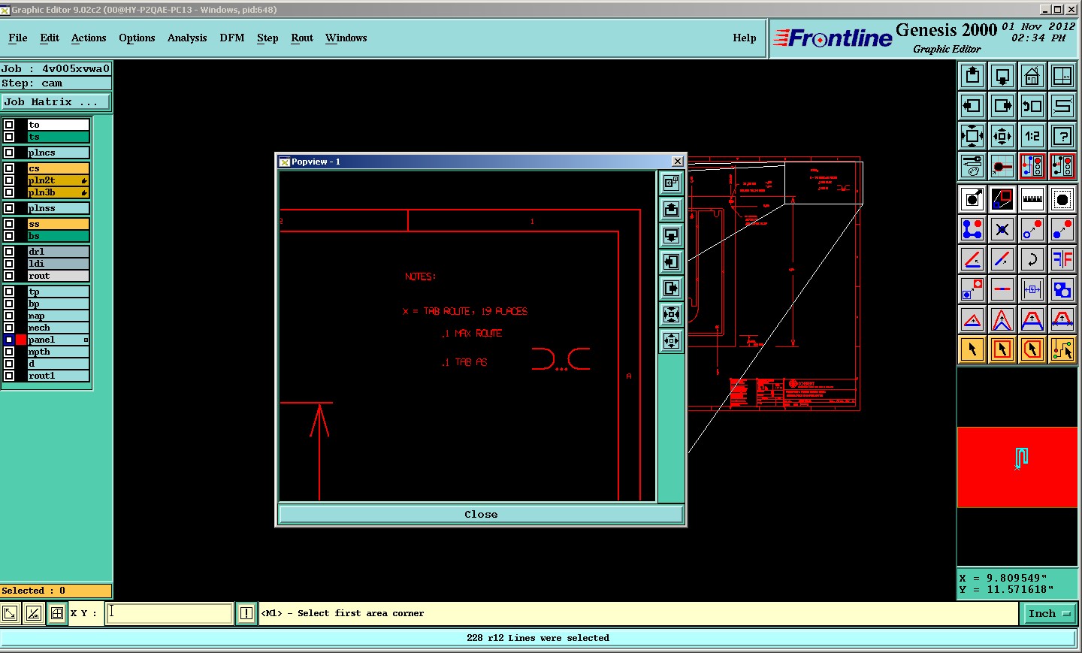Pan down in the main viewport toolbar

tap(1002, 76)
